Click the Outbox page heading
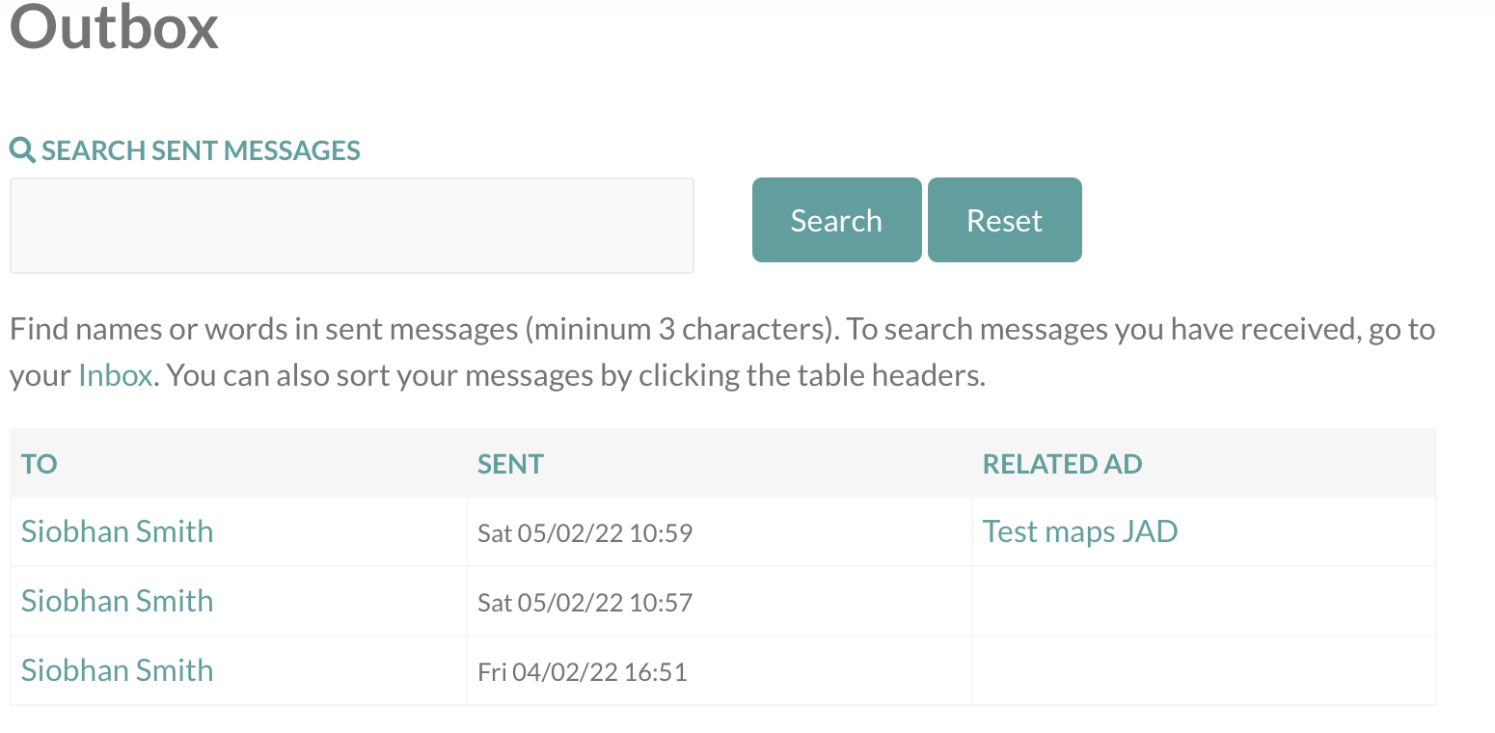This screenshot has height=733, width=1495. tap(114, 27)
